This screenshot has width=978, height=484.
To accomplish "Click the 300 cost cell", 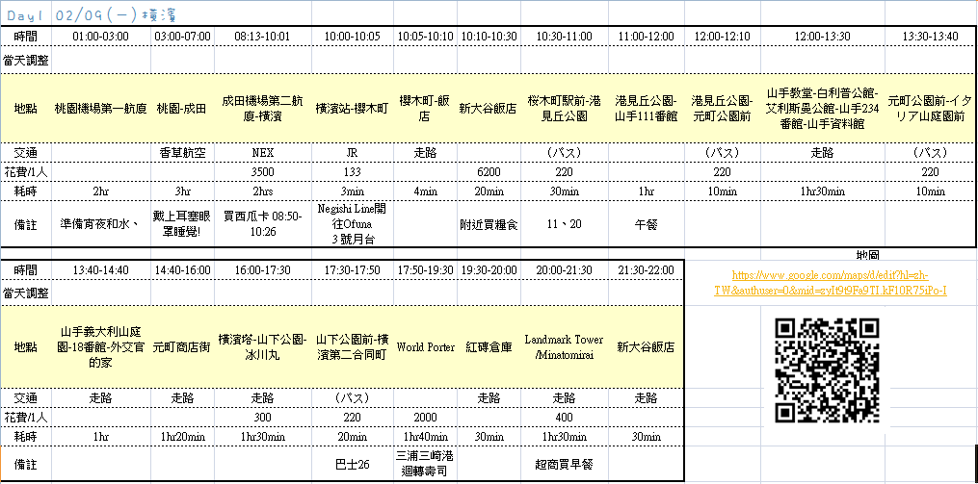I will pos(262,417).
